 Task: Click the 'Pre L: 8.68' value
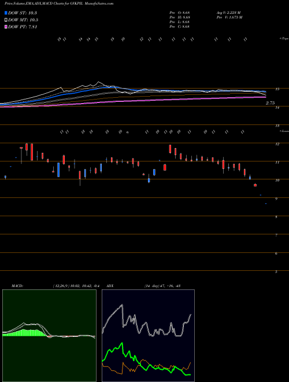point(180,22)
